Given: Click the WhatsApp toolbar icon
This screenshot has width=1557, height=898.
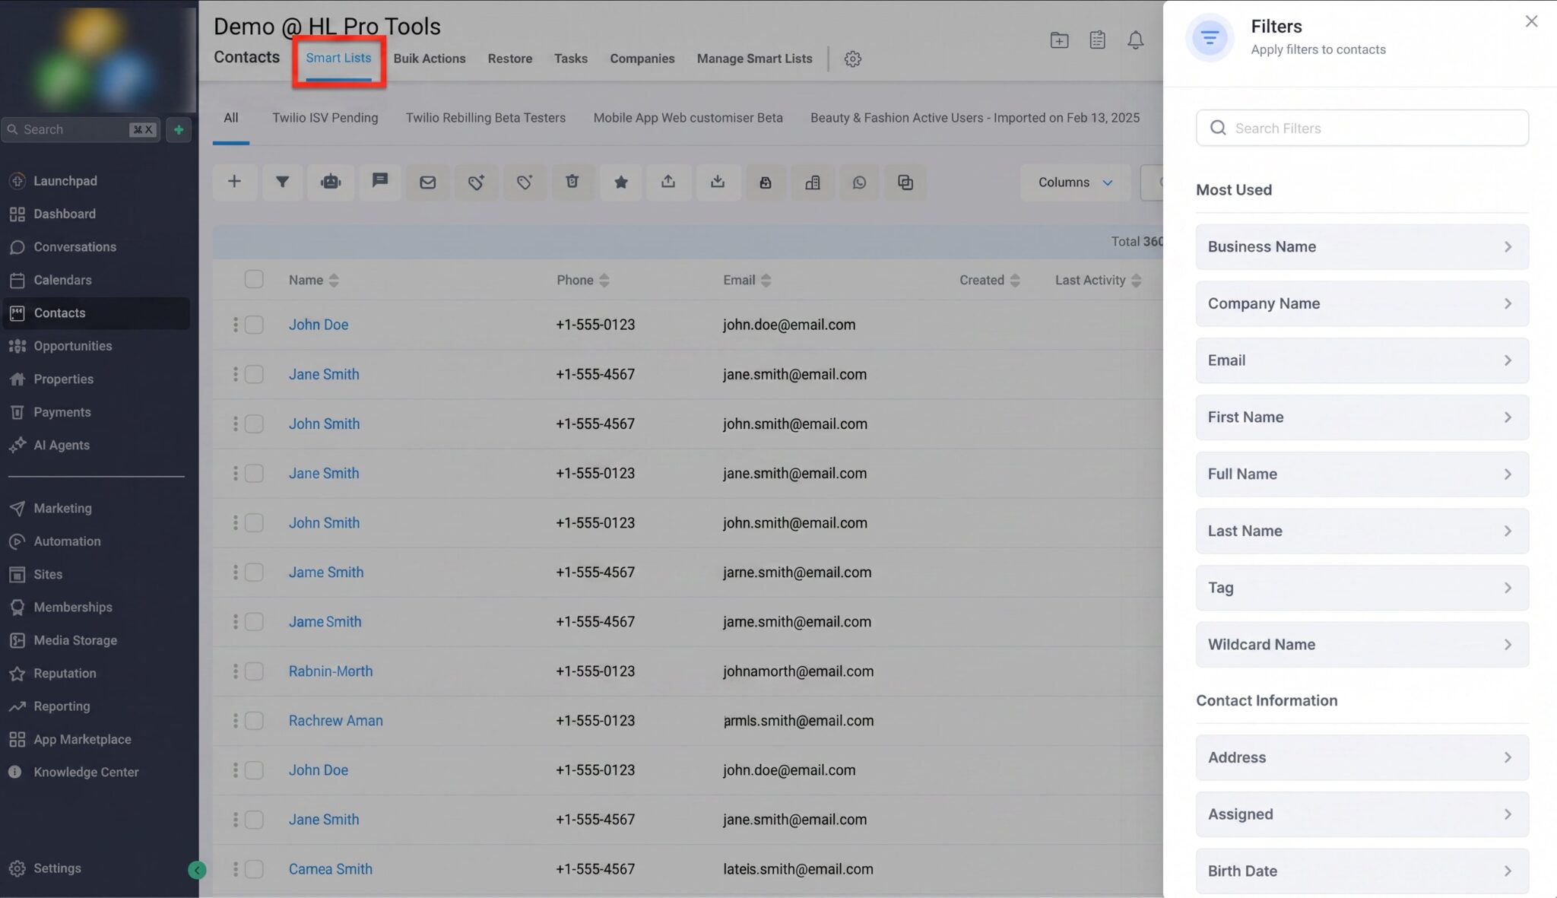Looking at the screenshot, I should coord(859,182).
